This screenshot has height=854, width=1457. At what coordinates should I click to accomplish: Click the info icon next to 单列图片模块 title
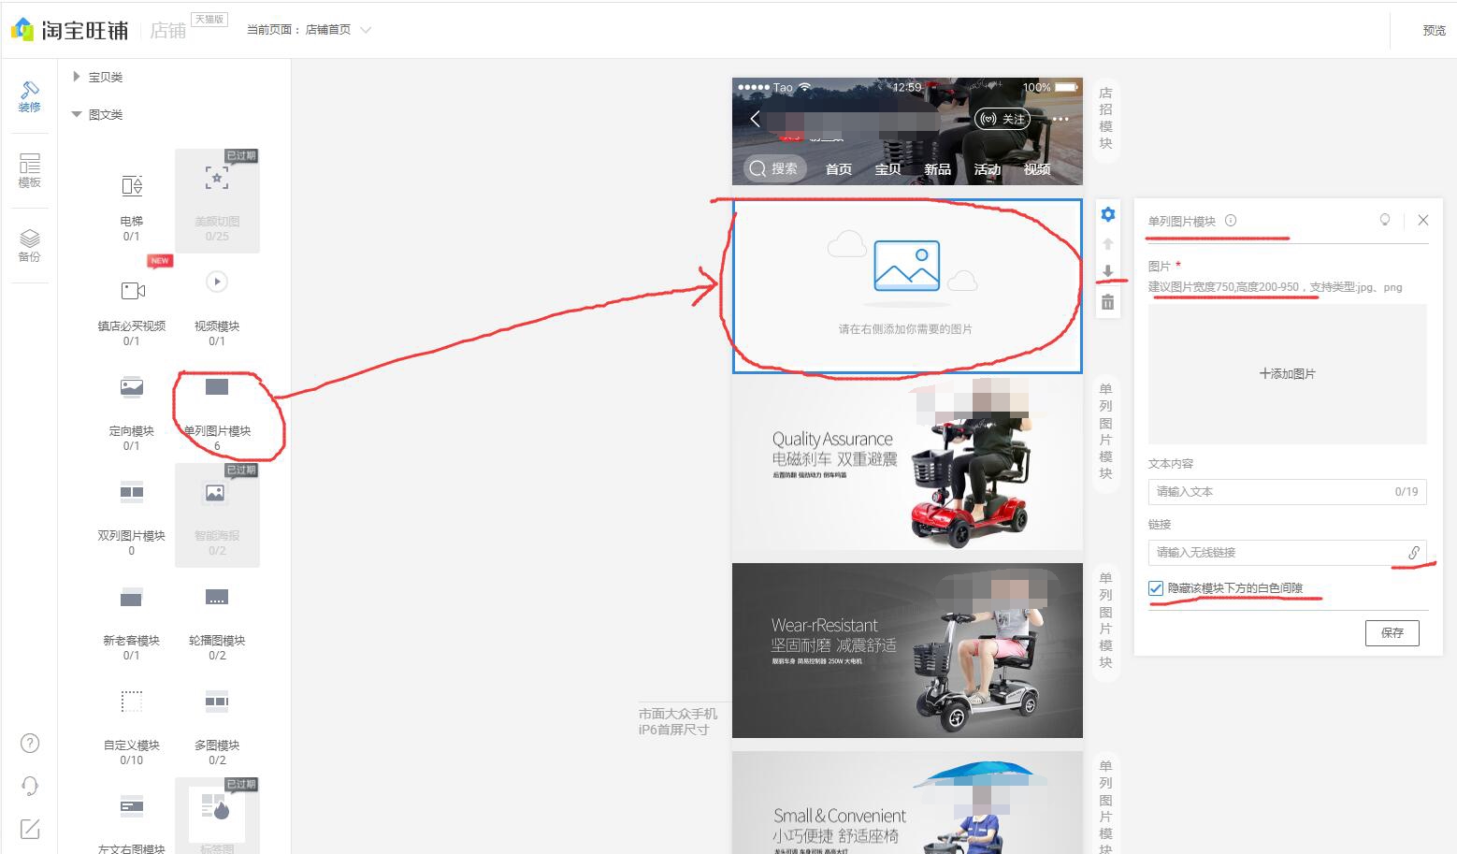tap(1232, 221)
